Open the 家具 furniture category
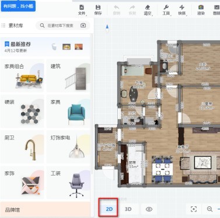Viewport: 220px width, 218px height. pyautogui.click(x=68, y=112)
